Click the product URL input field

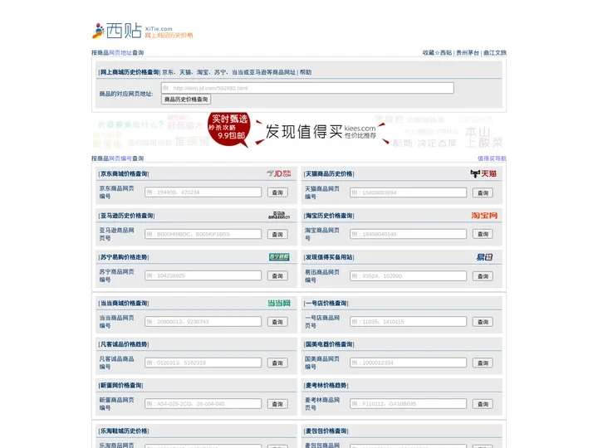coord(307,88)
